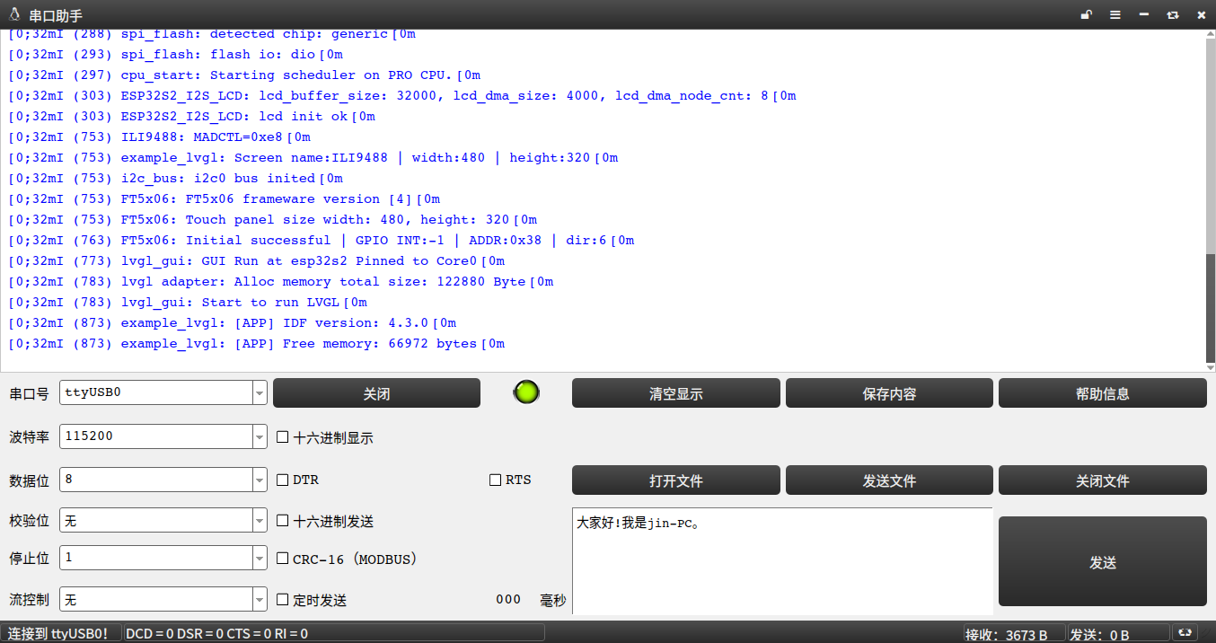Click the 关闭 button to close port
The image size is (1216, 643).
(376, 392)
